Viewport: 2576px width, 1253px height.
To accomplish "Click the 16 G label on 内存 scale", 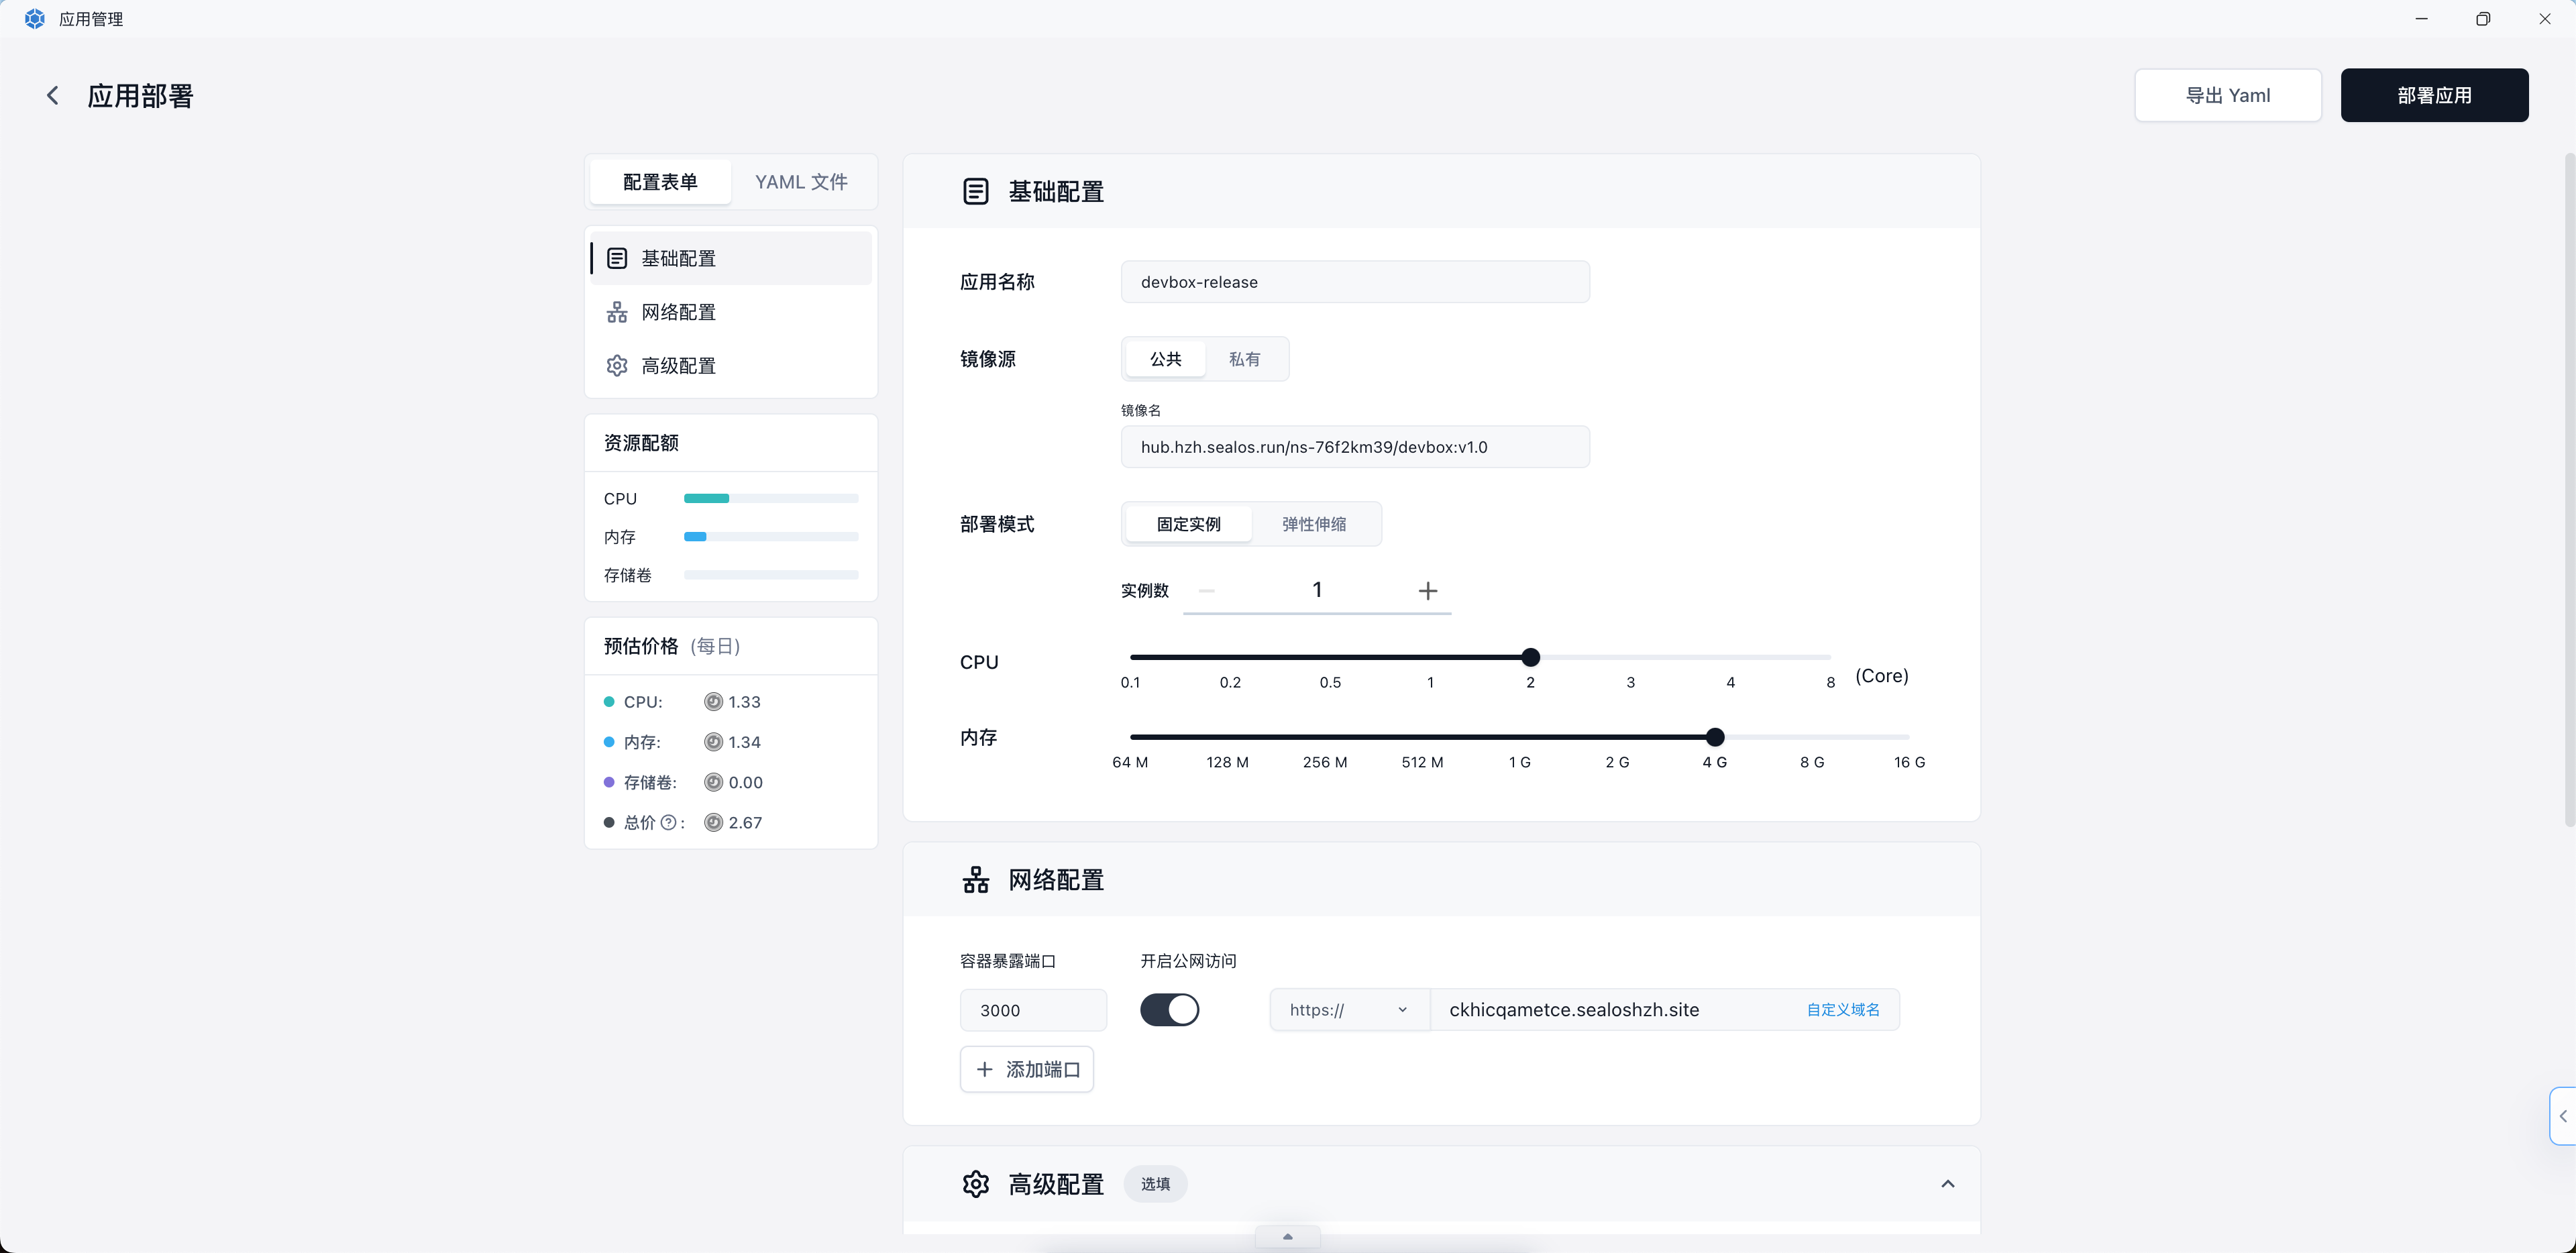I will tap(1909, 762).
